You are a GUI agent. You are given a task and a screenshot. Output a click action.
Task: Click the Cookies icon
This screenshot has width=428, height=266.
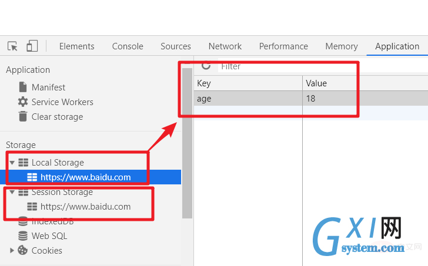pos(23,250)
